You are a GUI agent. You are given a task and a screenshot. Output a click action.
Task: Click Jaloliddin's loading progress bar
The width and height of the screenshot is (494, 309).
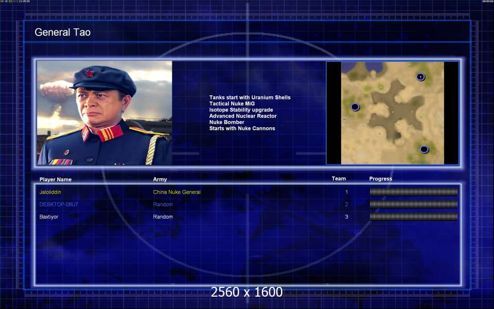coord(414,192)
